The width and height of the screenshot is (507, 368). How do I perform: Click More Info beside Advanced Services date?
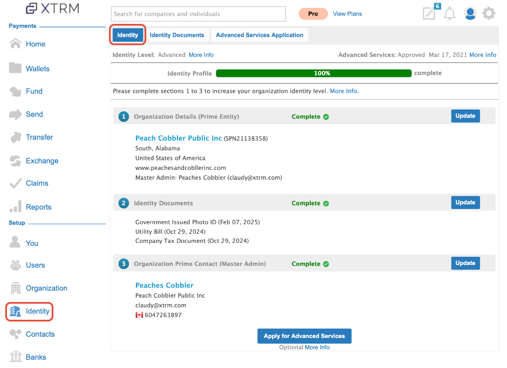(x=482, y=55)
